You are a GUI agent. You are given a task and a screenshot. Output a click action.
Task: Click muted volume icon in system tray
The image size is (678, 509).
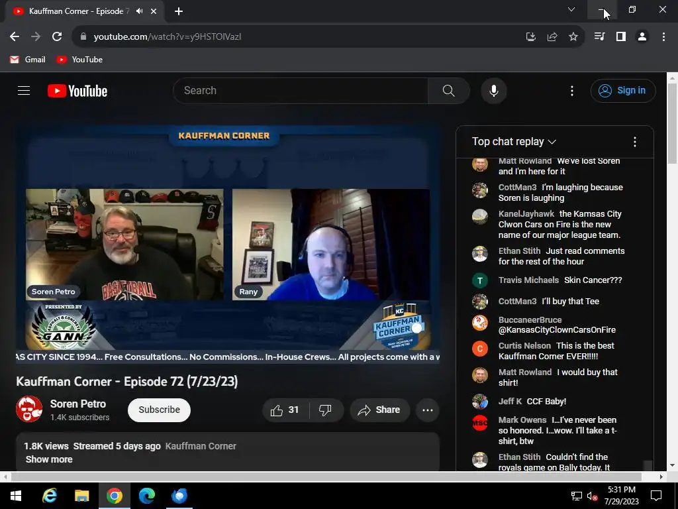pos(592,496)
